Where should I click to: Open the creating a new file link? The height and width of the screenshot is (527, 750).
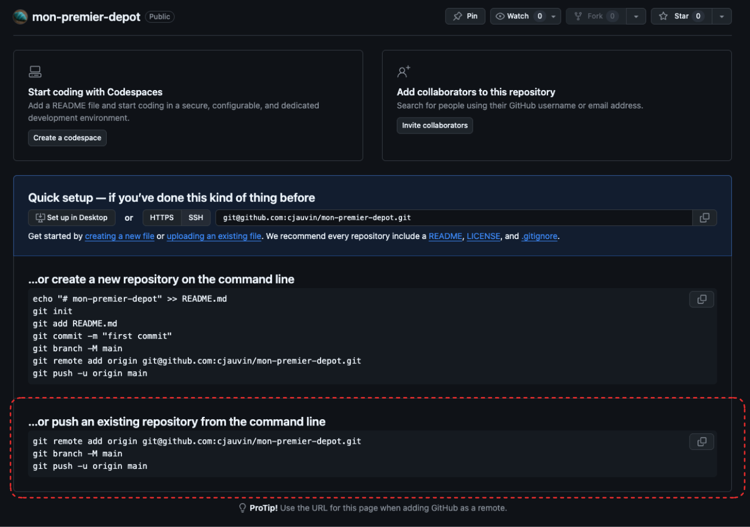click(120, 236)
